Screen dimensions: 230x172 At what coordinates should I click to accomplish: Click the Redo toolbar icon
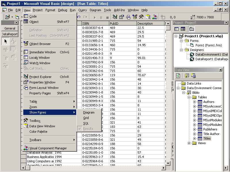point(85,17)
